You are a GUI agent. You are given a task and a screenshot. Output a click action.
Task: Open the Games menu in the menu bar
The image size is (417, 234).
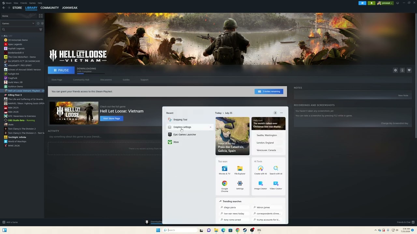pyautogui.click(x=32, y=3)
